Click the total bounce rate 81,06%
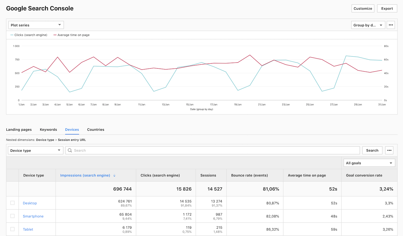Screen dimensions: 403x236 coord(271,189)
